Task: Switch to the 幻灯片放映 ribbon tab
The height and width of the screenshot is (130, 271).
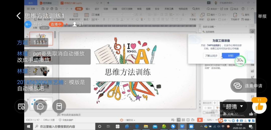Action: click(x=127, y=9)
